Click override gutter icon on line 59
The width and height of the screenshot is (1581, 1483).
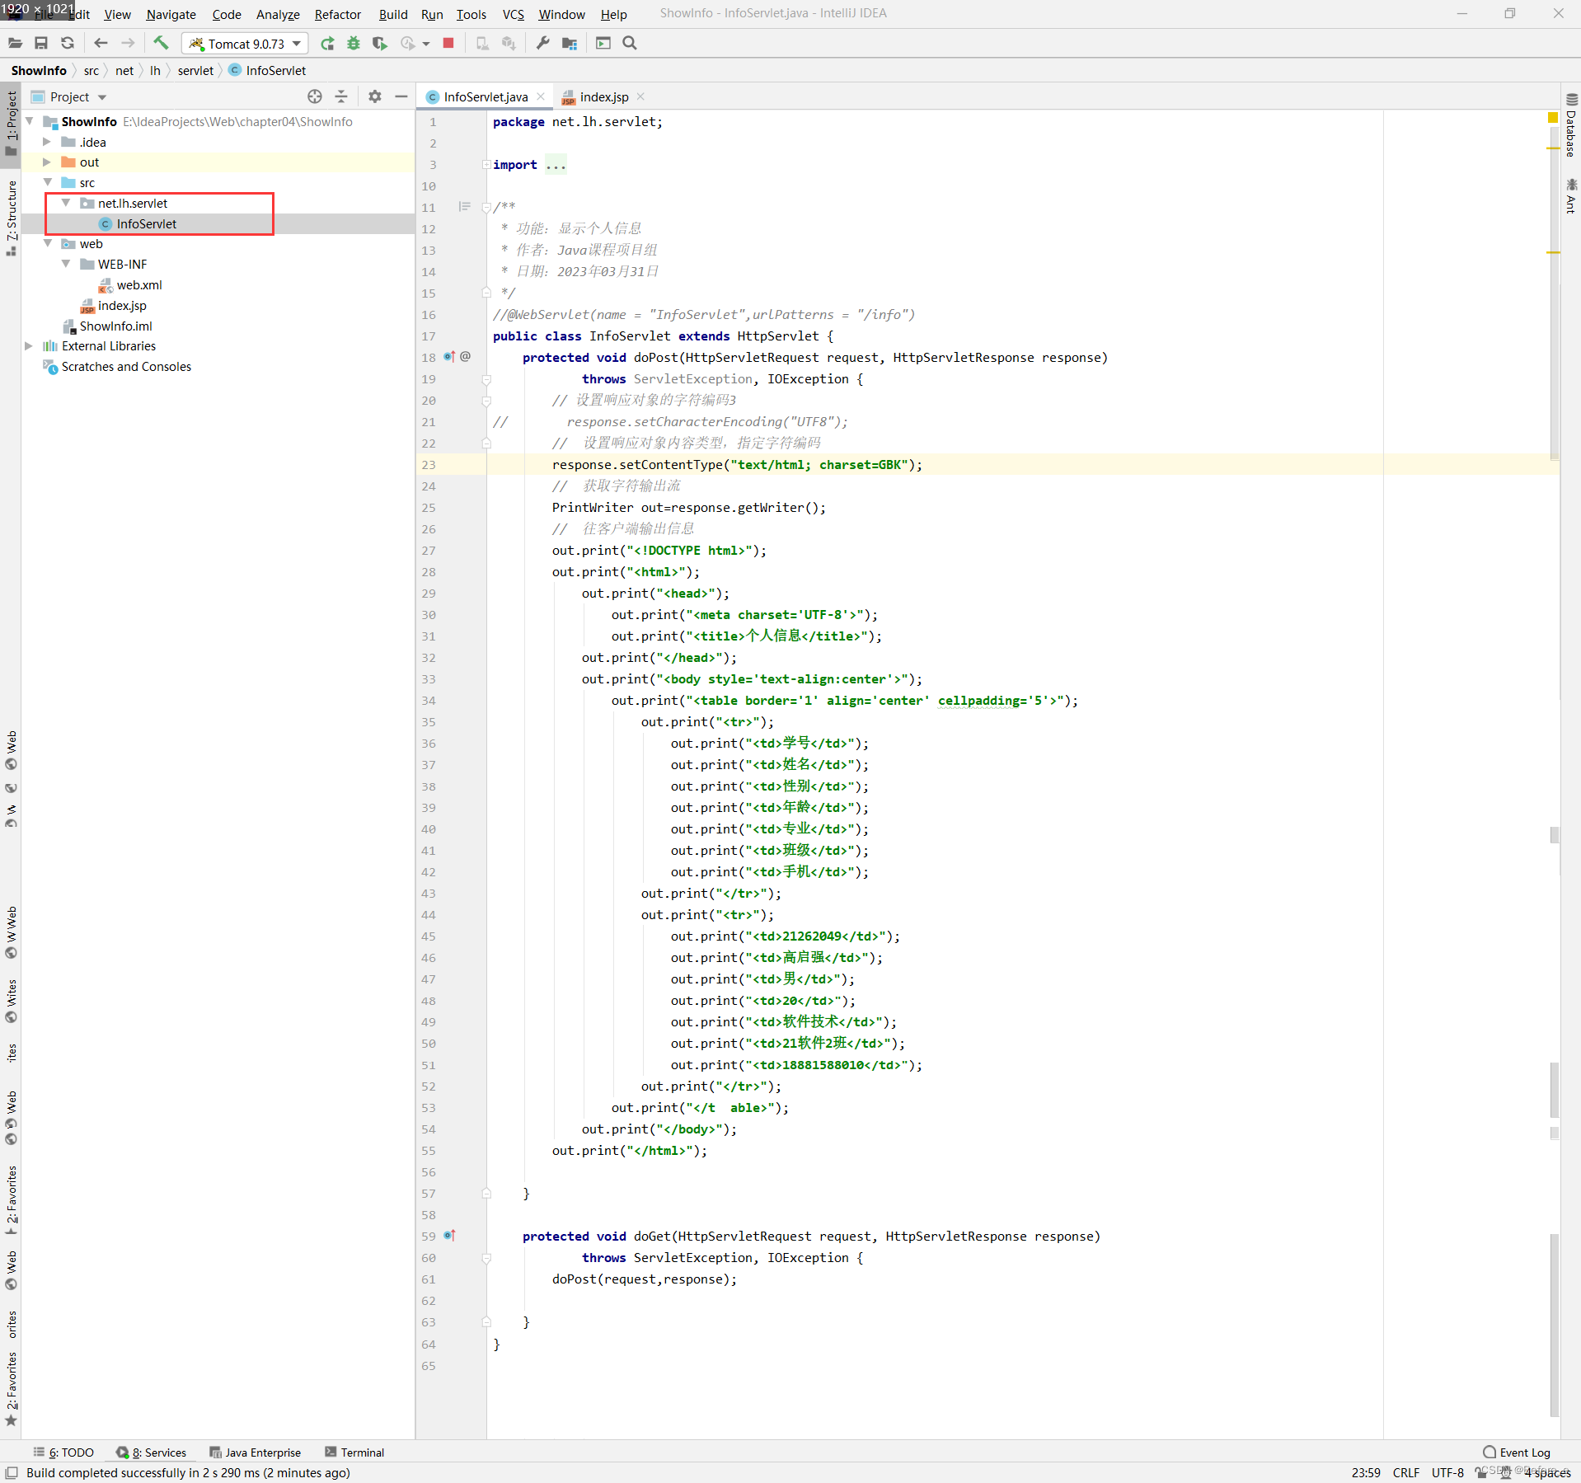coord(449,1236)
